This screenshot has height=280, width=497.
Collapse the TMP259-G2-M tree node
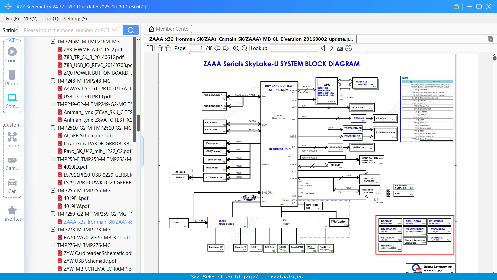click(x=53, y=214)
